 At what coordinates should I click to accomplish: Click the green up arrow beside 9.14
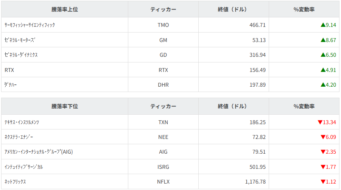pyautogui.click(x=323, y=25)
